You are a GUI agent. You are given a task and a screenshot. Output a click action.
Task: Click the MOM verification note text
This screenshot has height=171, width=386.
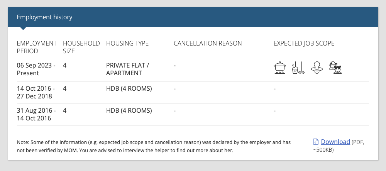click(154, 146)
